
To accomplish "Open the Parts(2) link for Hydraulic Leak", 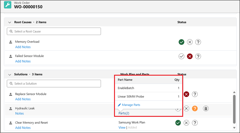I will [x=124, y=113].
